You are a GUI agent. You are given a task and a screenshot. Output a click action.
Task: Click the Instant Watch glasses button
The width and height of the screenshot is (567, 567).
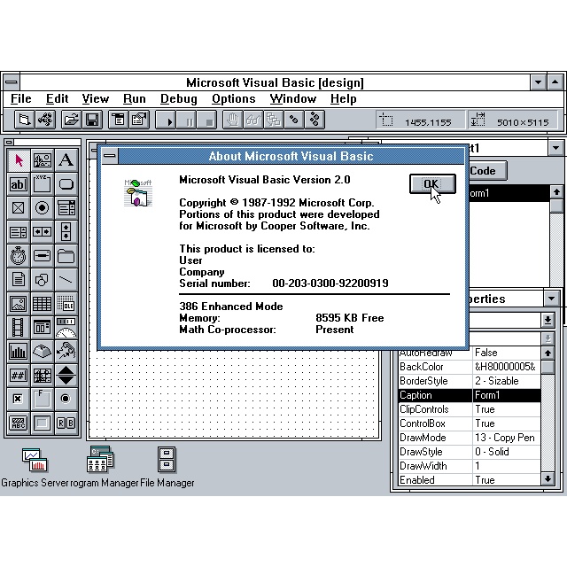click(253, 120)
